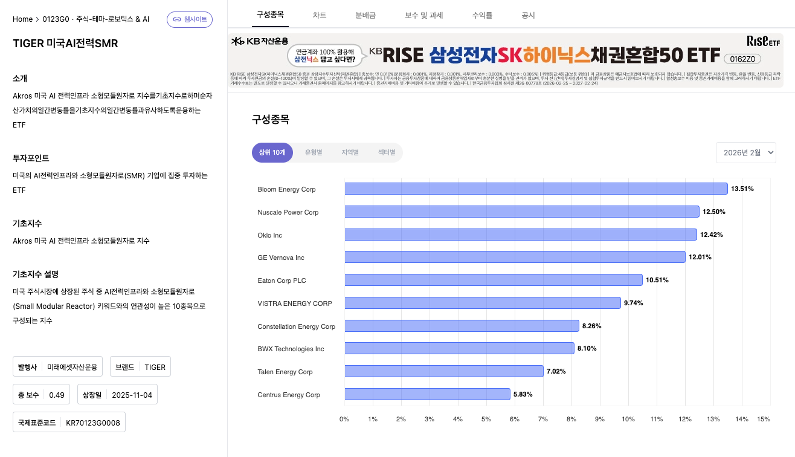This screenshot has height=457, width=795.
Task: Click the GE Vernova Inc label
Action: [281, 258]
